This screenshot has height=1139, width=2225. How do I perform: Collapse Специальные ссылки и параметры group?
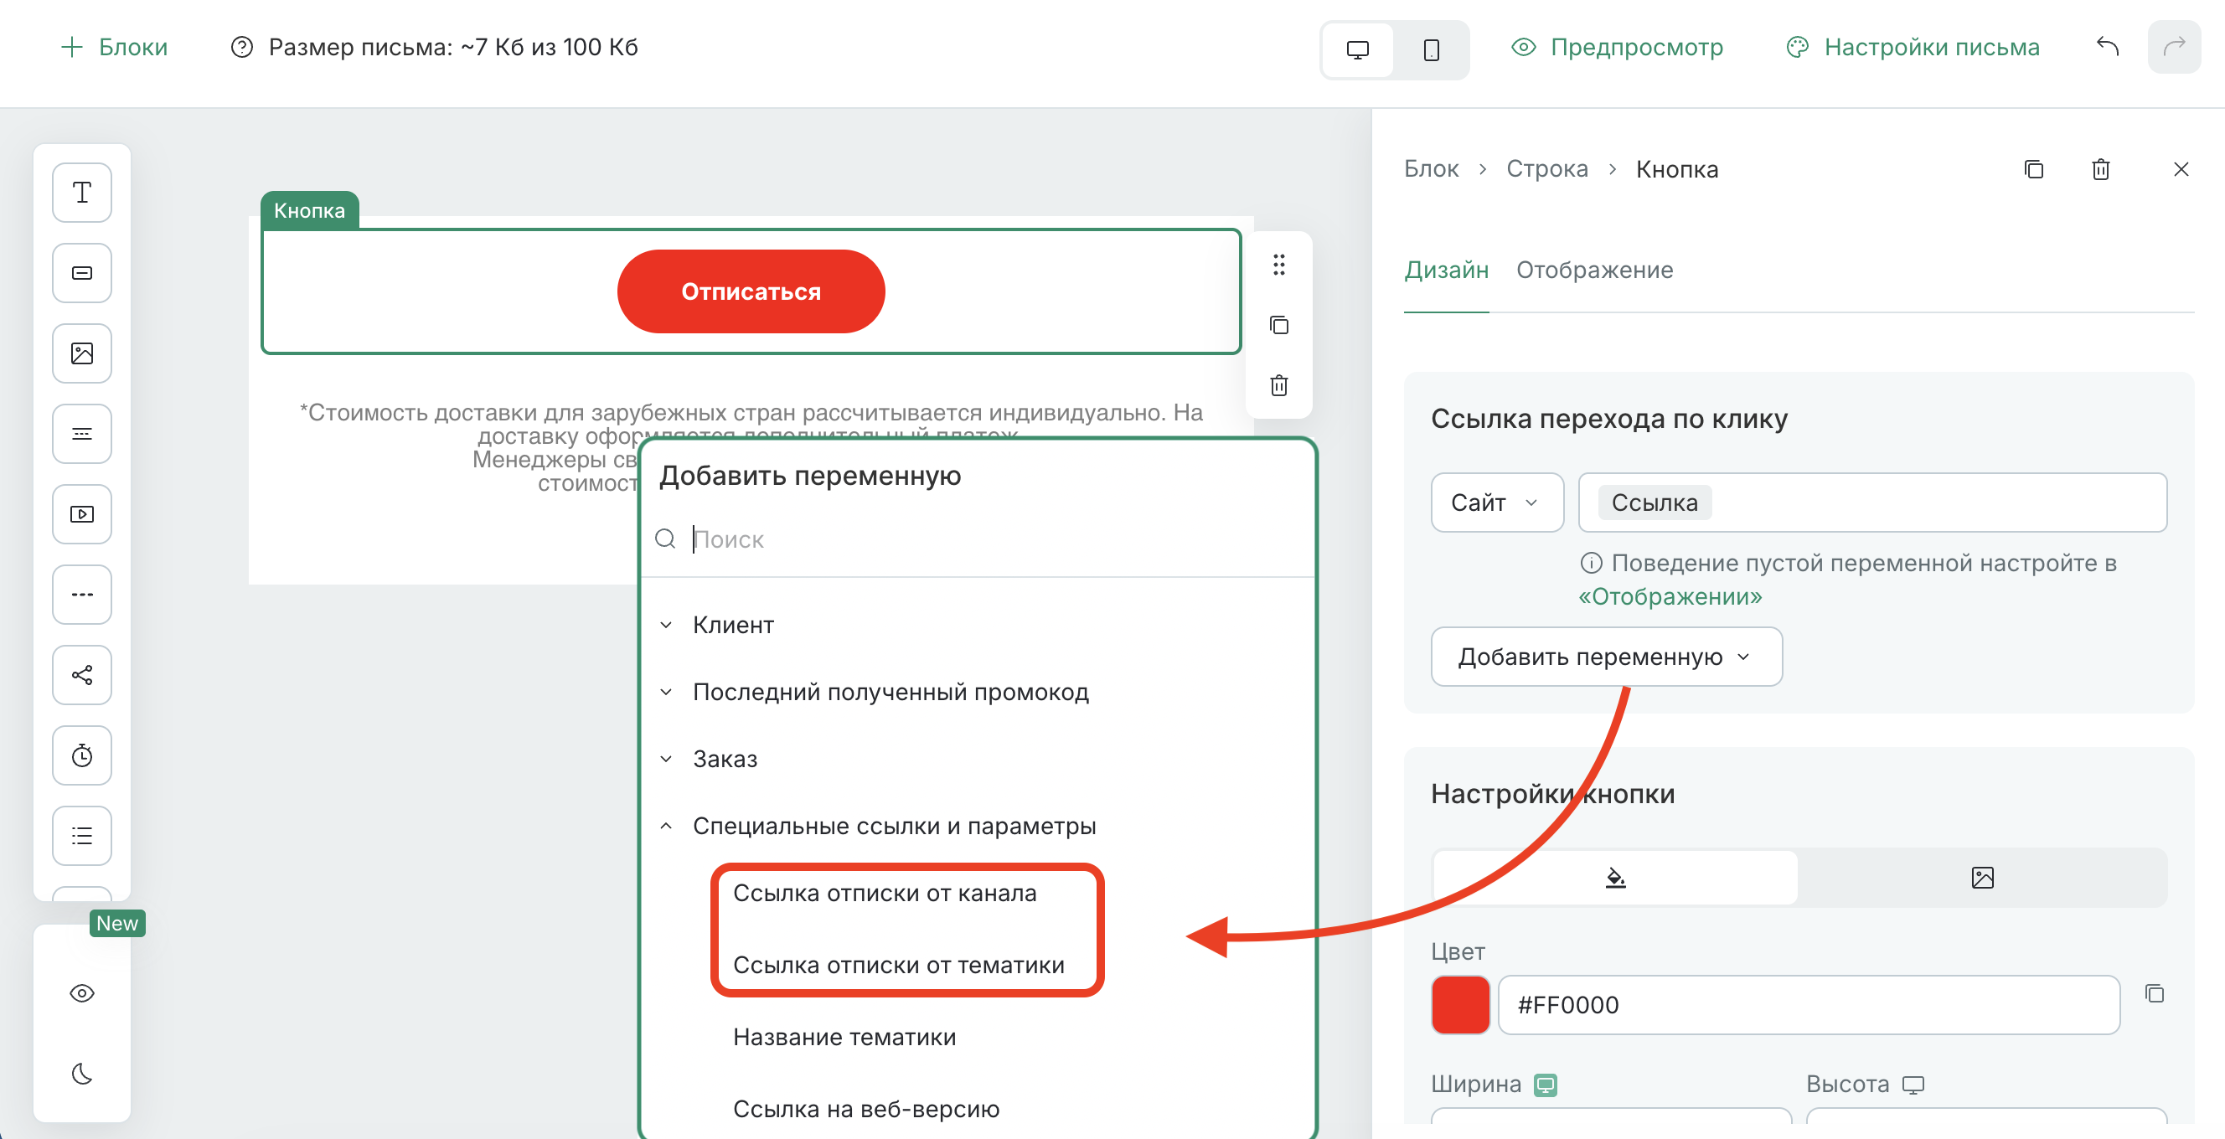click(878, 827)
